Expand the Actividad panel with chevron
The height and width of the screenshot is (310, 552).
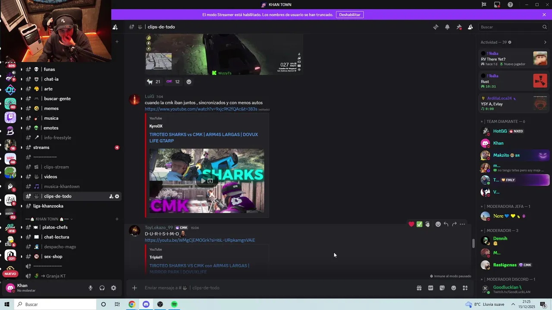coord(545,42)
